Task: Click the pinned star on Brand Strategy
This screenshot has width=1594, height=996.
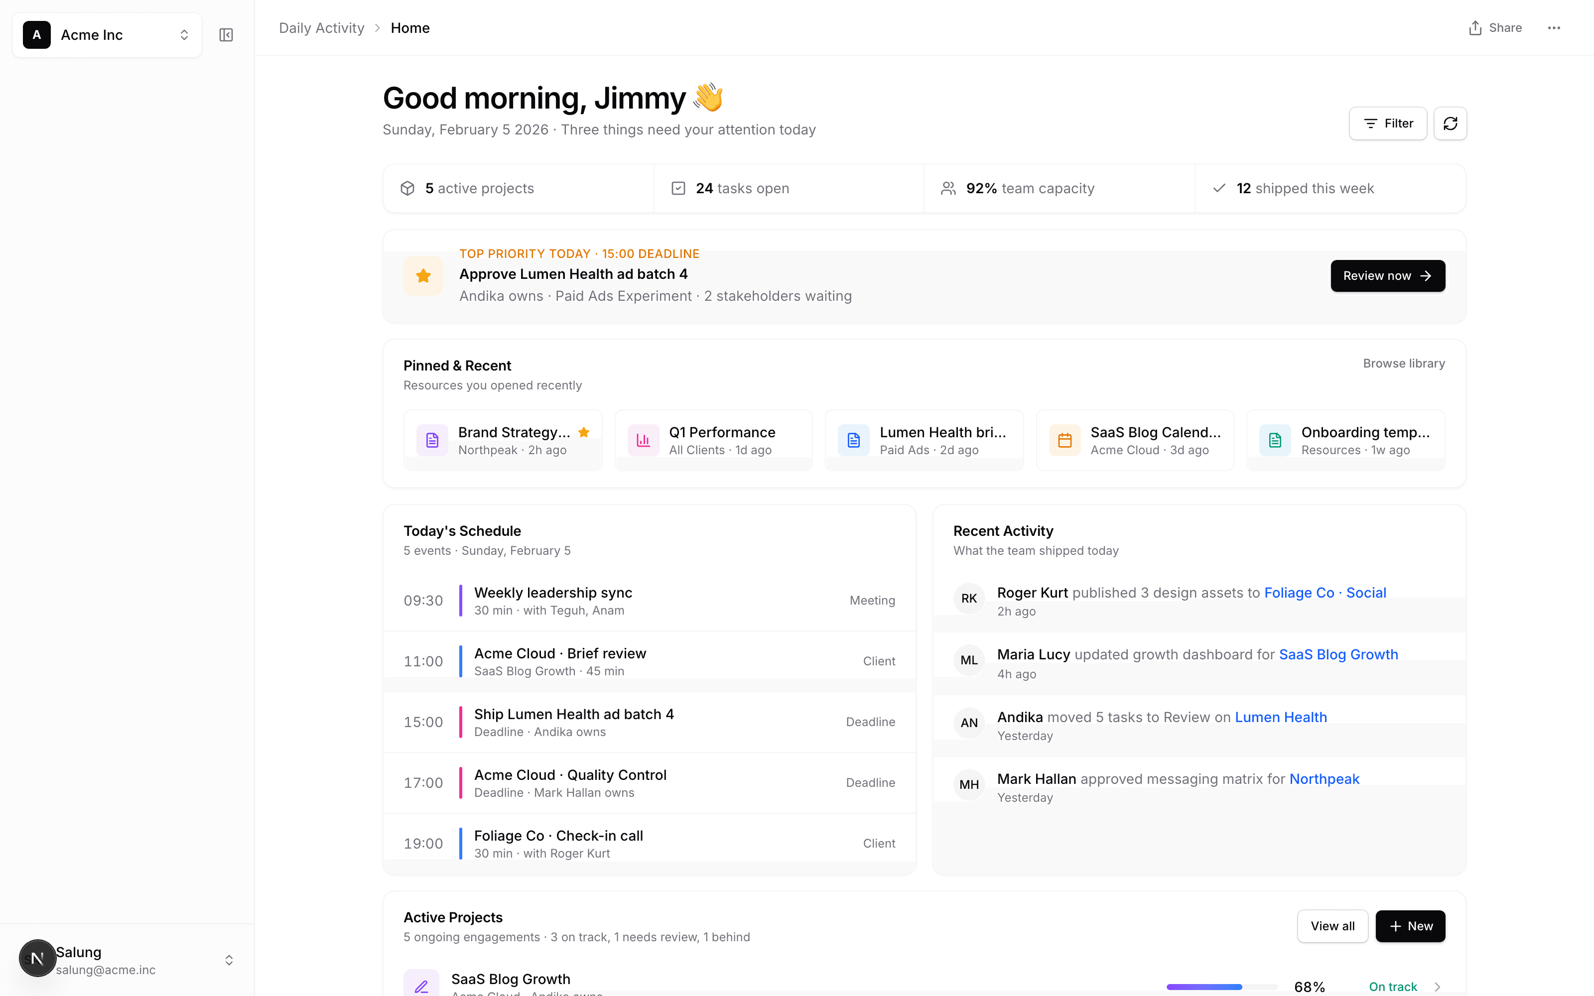Action: (x=584, y=432)
